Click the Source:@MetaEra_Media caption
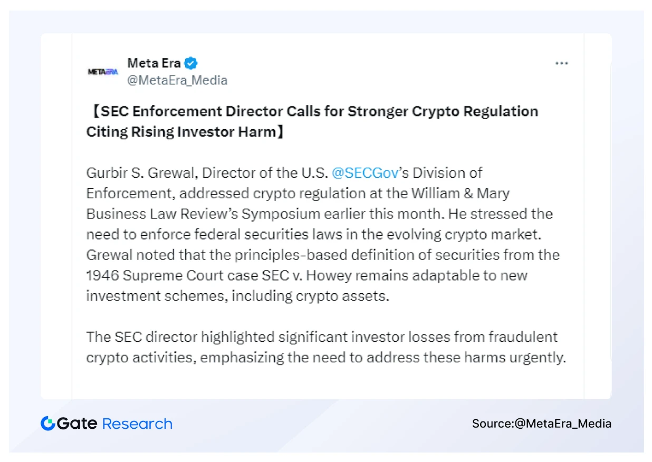 click(x=542, y=423)
